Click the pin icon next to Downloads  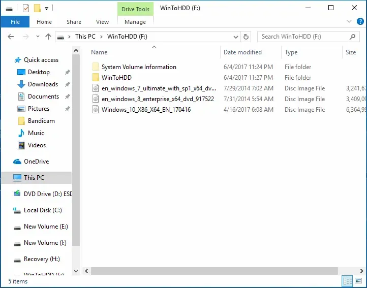coord(68,84)
